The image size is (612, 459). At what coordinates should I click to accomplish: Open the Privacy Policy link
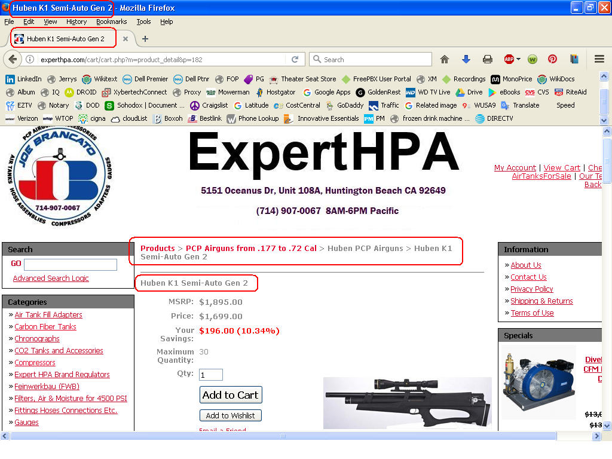[x=531, y=289]
